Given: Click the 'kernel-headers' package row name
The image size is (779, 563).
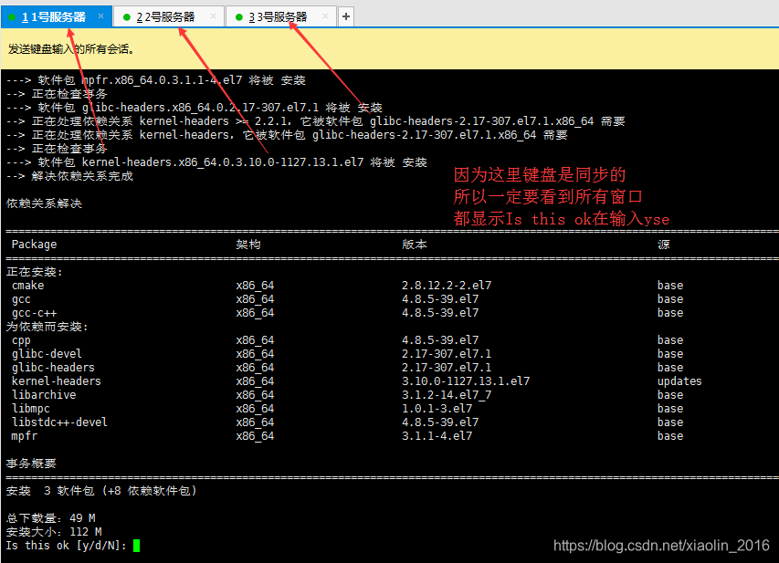Looking at the screenshot, I should (56, 381).
